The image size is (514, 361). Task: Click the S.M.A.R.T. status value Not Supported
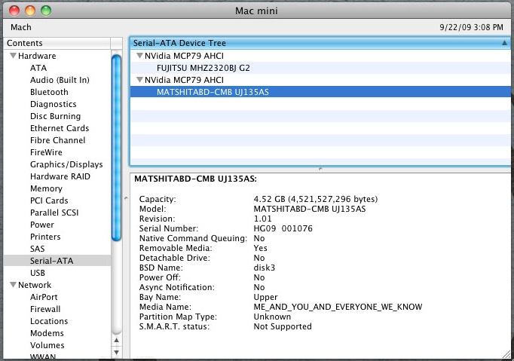[x=283, y=326]
